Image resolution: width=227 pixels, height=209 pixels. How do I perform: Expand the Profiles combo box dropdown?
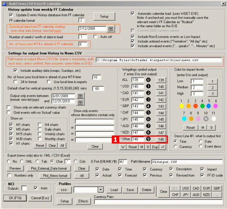(101, 190)
